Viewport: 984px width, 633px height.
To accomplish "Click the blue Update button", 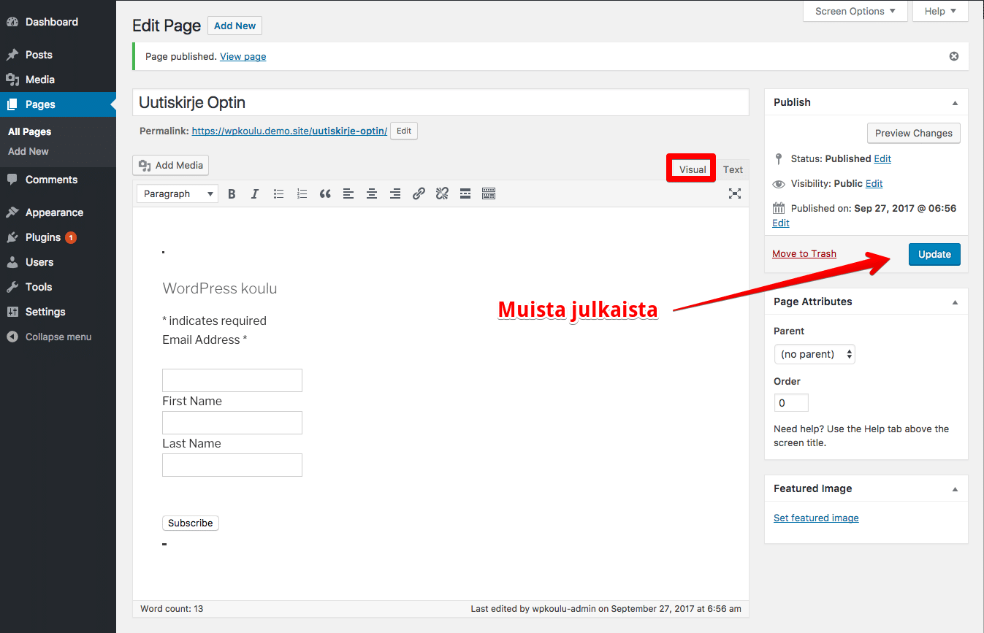I will point(934,254).
